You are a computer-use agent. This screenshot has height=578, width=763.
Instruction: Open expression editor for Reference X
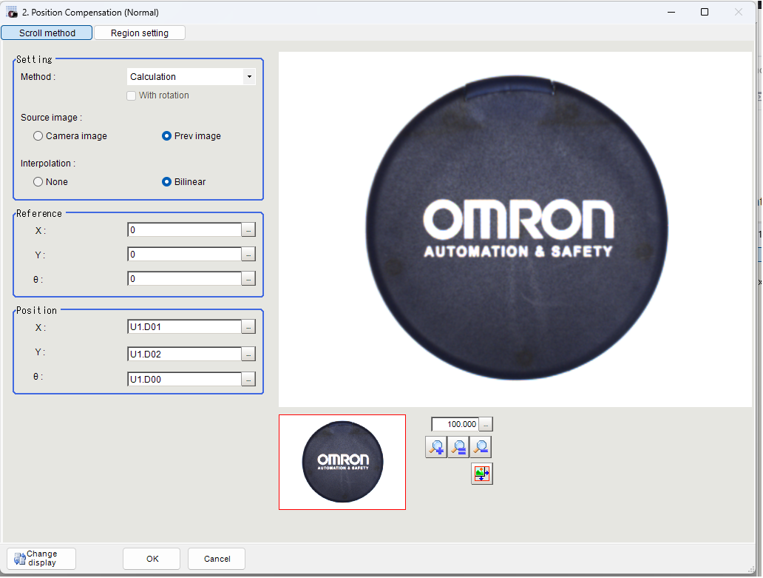(x=248, y=230)
